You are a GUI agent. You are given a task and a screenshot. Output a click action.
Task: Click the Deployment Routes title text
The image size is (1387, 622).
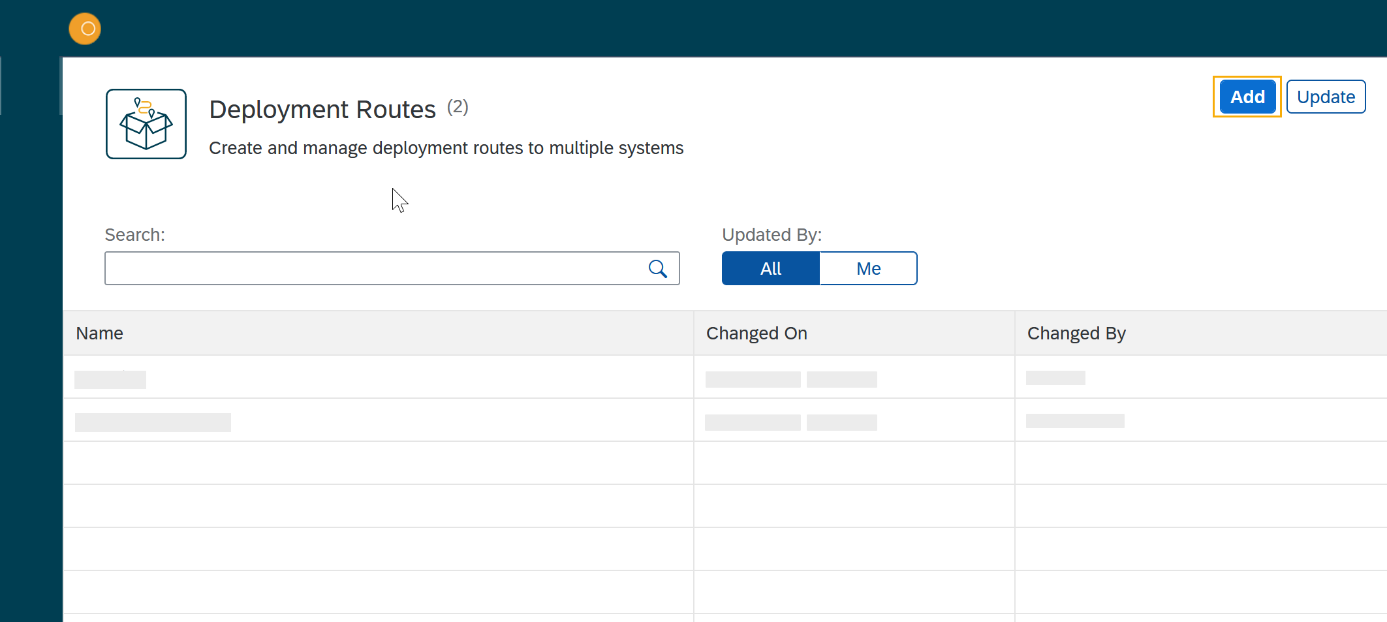pos(322,110)
